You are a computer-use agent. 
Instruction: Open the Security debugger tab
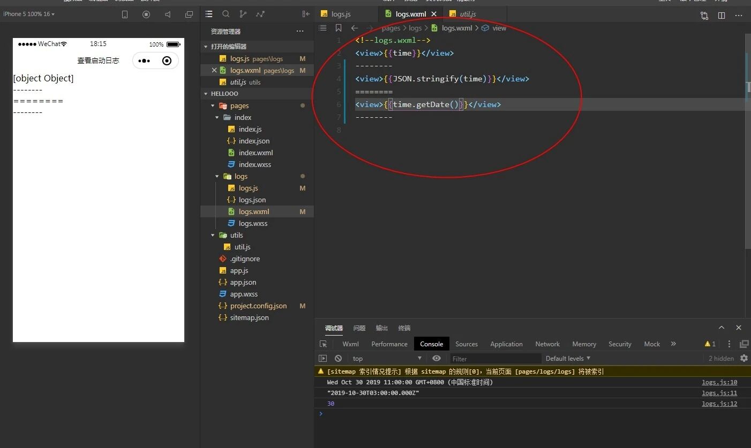[x=620, y=344]
